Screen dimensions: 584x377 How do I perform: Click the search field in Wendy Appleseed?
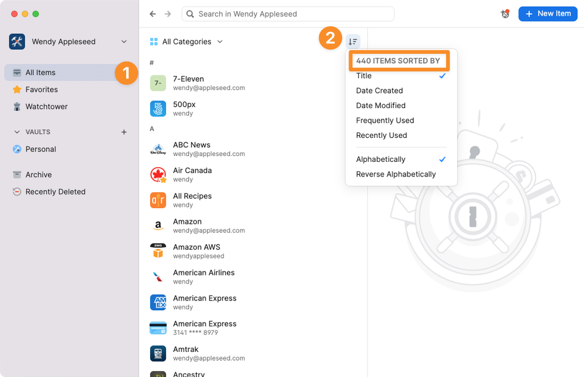coord(288,14)
